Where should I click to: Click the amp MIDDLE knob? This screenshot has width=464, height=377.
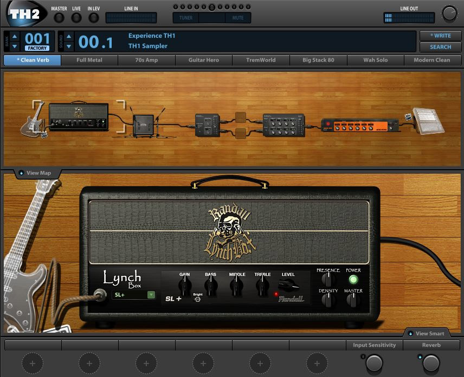click(x=236, y=286)
